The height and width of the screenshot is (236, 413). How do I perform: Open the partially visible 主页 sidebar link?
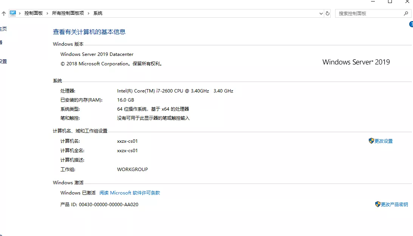point(3,29)
